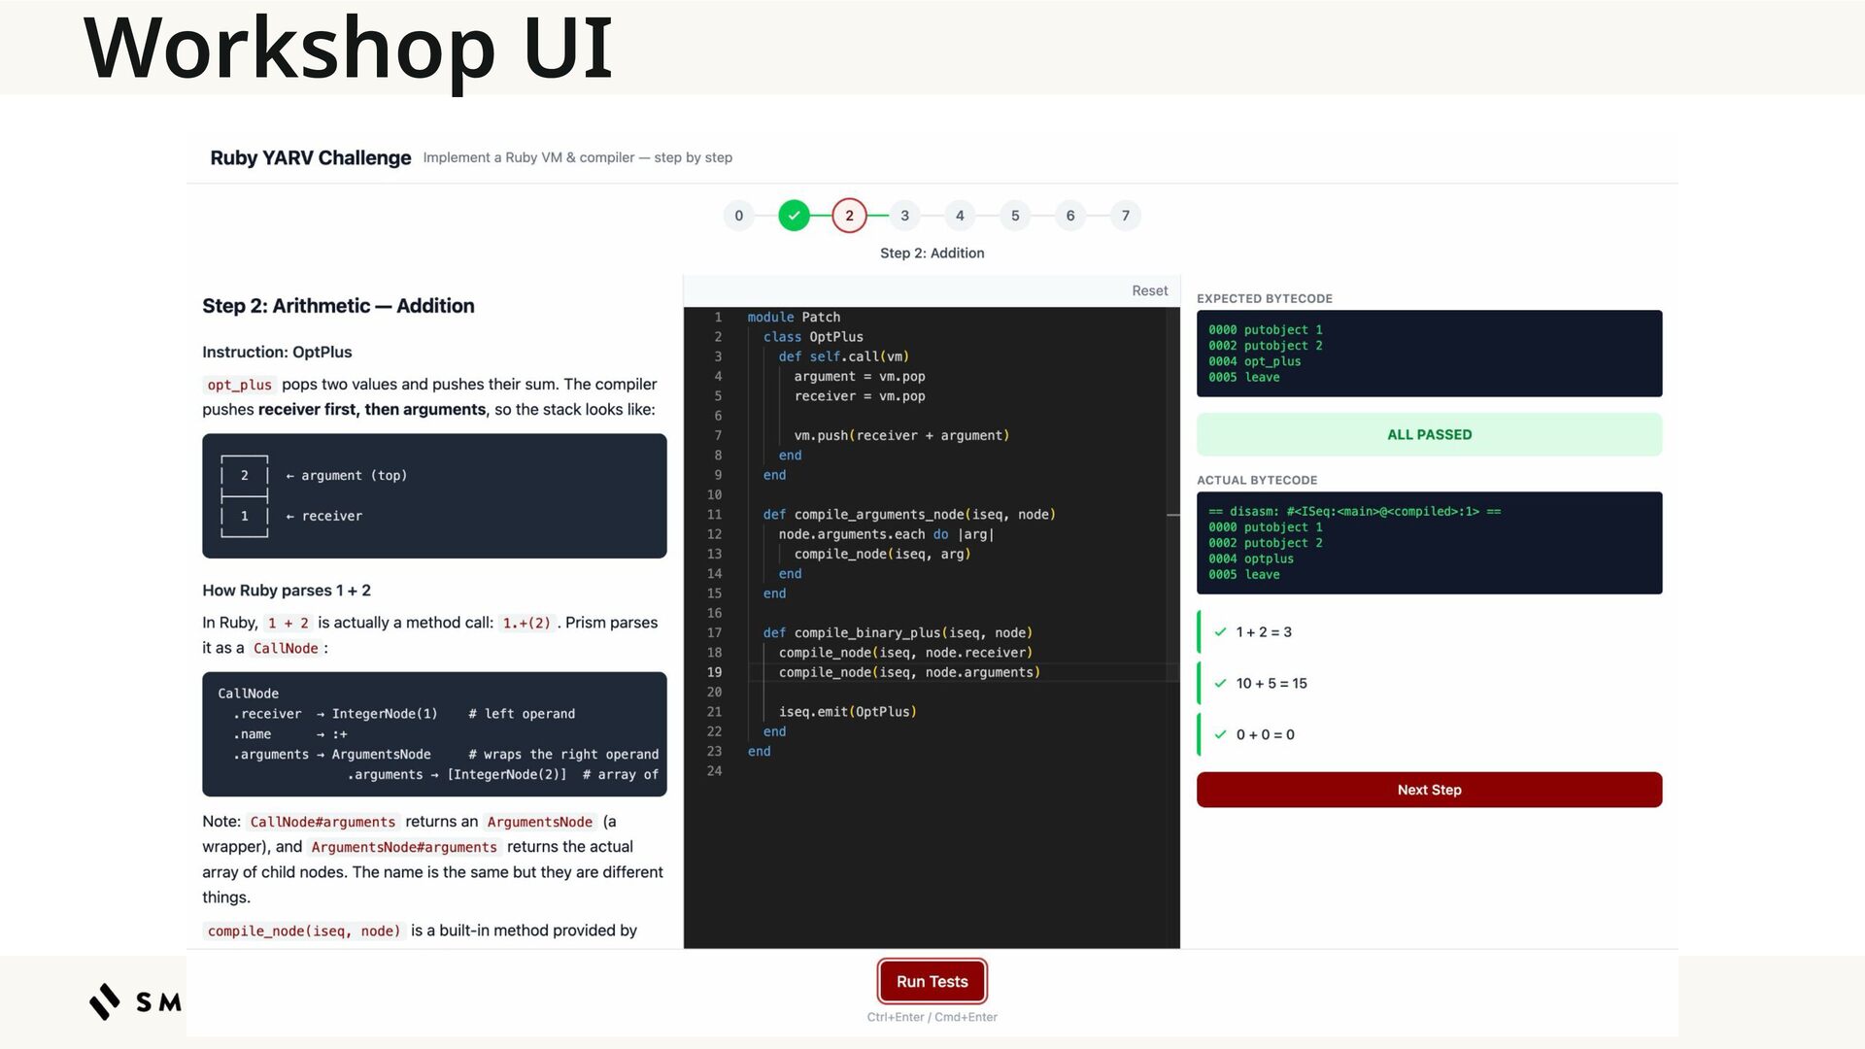Select step 0 in progress stepper
Screen dimensions: 1865x1049
coord(738,216)
